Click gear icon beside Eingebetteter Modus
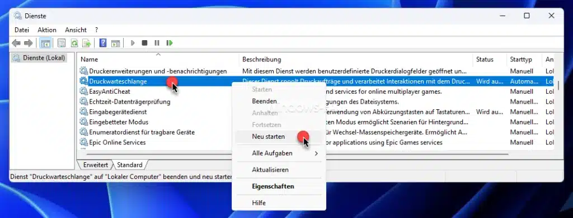573x218 pixels. click(84, 122)
